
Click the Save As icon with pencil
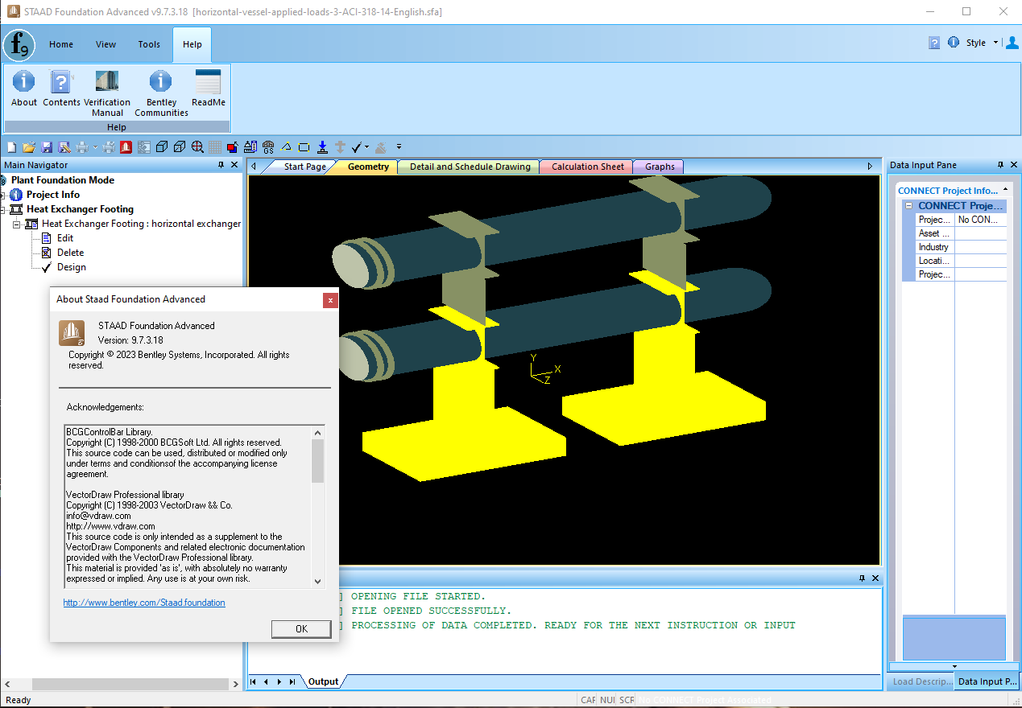point(64,147)
